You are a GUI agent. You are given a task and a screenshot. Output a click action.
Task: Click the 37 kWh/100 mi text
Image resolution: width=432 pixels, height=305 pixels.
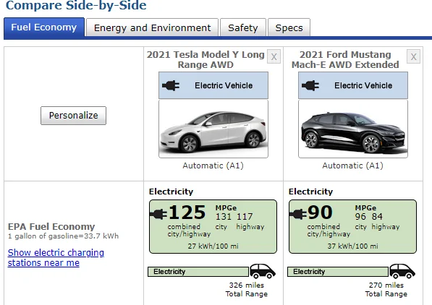tap(352, 246)
